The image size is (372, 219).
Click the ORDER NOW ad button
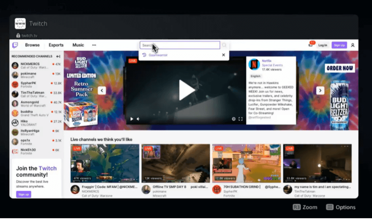[340, 68]
